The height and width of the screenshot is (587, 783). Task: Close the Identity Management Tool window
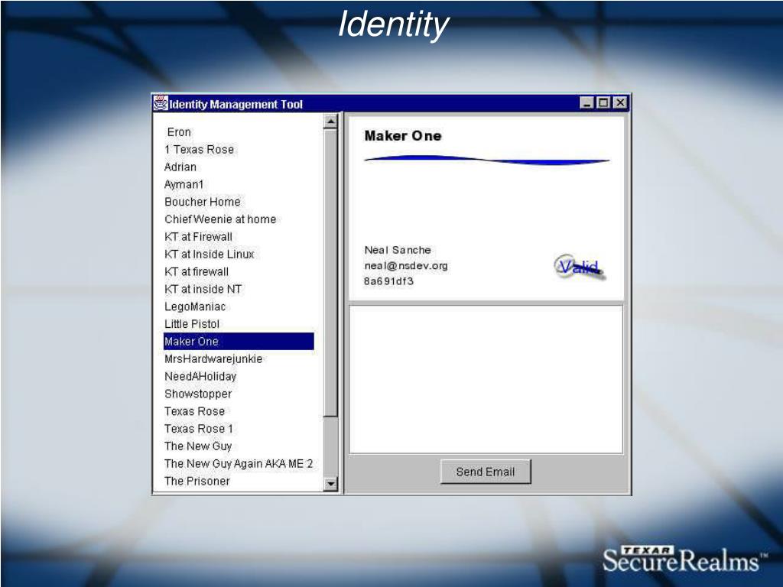pyautogui.click(x=619, y=103)
